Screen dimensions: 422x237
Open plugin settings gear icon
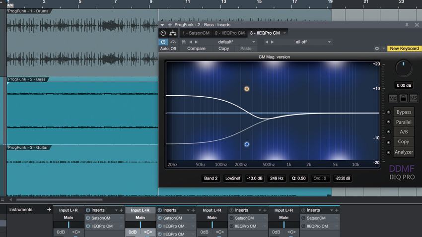point(377,49)
